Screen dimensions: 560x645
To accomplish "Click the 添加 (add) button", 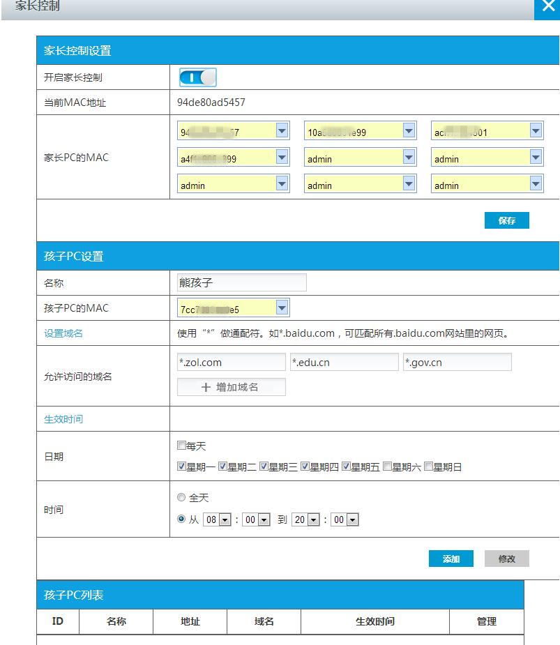I will pos(451,558).
